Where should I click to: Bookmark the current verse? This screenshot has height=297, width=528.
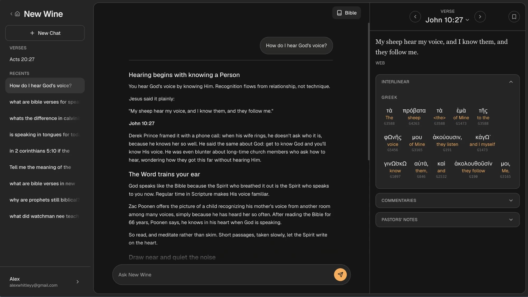click(x=514, y=17)
